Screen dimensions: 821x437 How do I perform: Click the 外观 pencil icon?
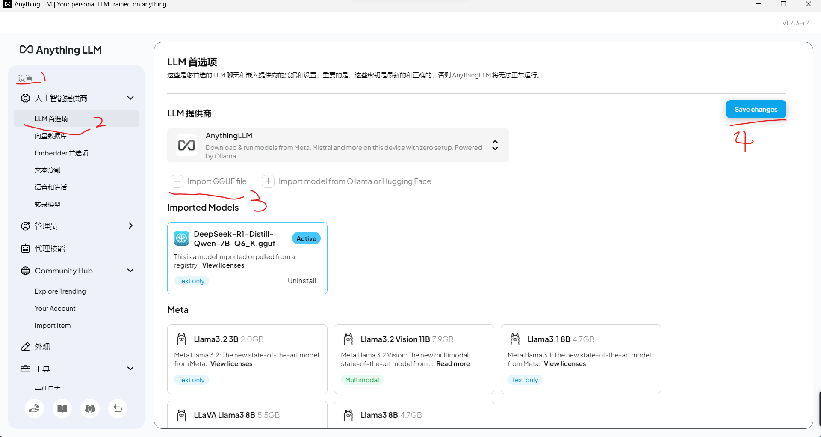point(26,347)
